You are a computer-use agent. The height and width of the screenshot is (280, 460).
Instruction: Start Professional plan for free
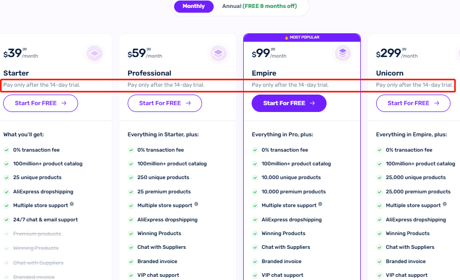pos(165,103)
